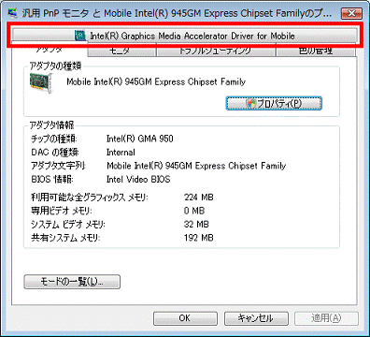Open the トラブルシューティング tab
This screenshot has height=337, width=370.
216,51
